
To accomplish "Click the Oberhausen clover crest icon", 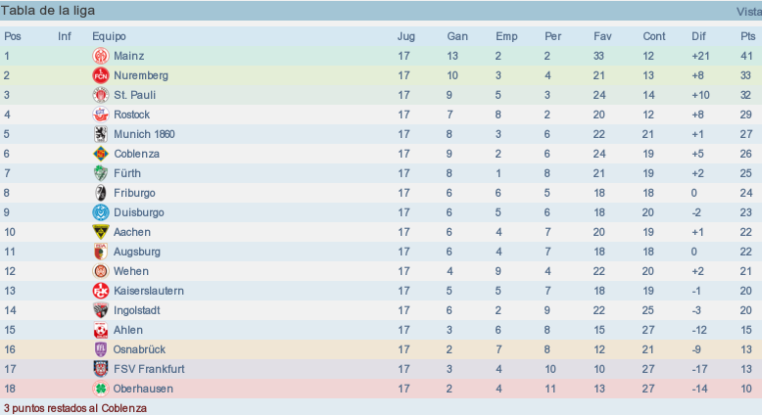I will point(101,389).
